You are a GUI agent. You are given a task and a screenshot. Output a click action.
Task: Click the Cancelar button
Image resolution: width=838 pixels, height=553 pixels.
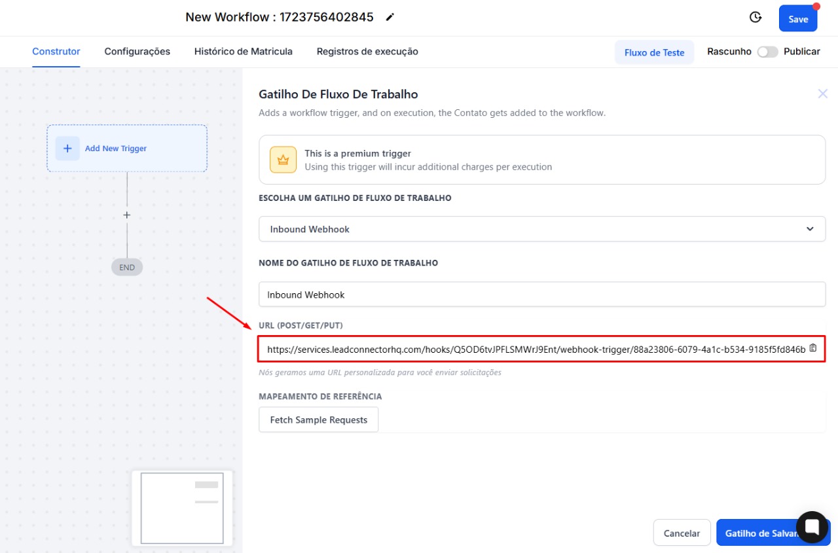point(682,533)
